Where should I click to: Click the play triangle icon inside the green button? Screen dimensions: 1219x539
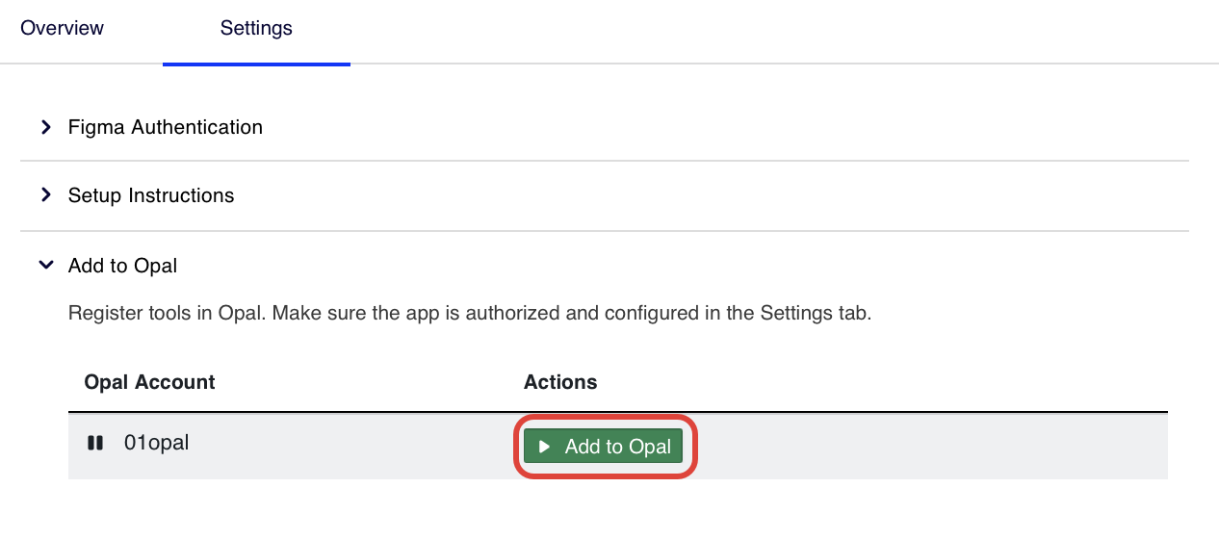pos(544,447)
